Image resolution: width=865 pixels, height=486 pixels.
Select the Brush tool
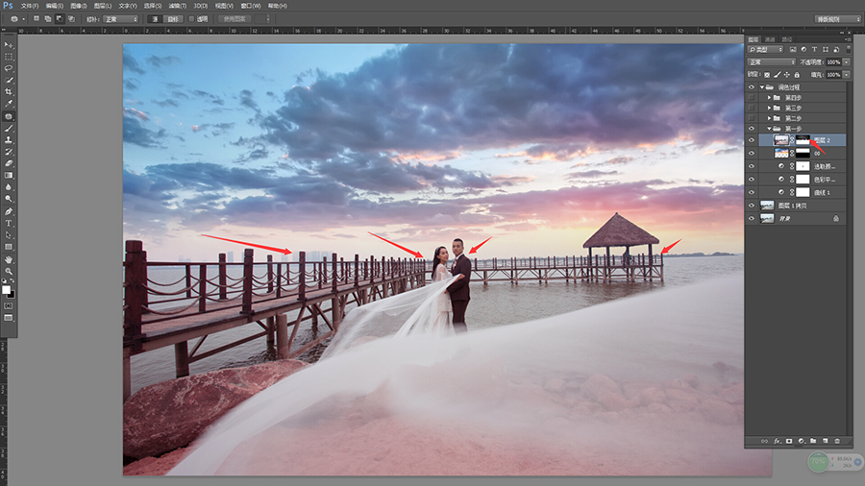click(x=9, y=128)
